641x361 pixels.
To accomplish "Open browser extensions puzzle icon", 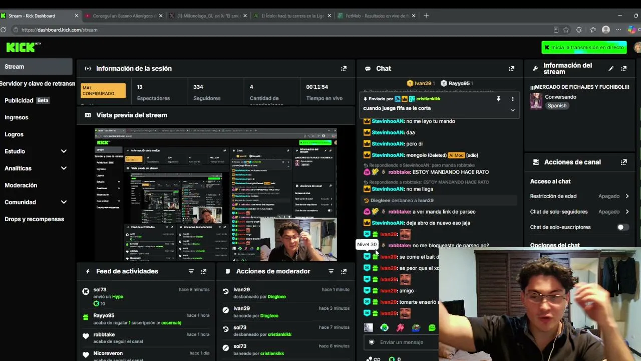I will 579,30.
